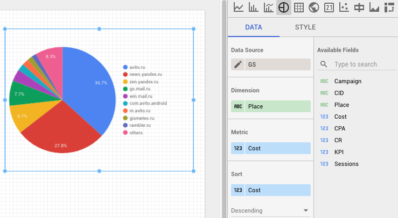398x218 pixels.
Task: Choose the bullet chart type icon
Action: pos(359,8)
